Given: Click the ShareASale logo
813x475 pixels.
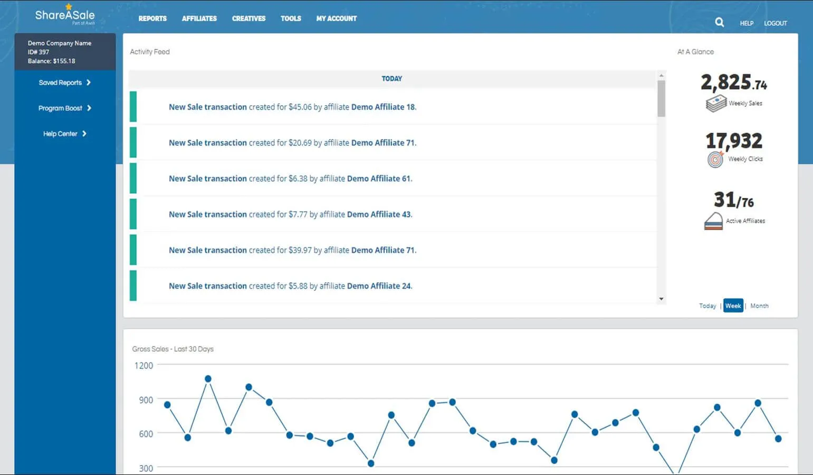Looking at the screenshot, I should 65,16.
